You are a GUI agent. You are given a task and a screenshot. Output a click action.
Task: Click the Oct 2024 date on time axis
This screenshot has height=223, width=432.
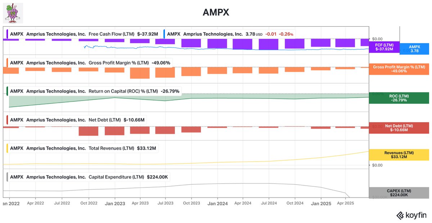pyautogui.click(x=295, y=203)
